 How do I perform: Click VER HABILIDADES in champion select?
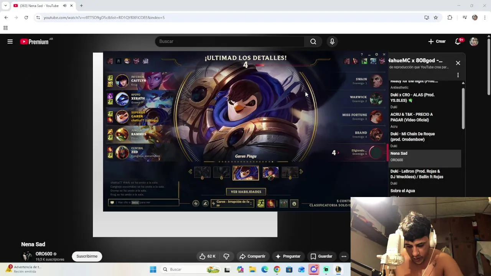(246, 192)
